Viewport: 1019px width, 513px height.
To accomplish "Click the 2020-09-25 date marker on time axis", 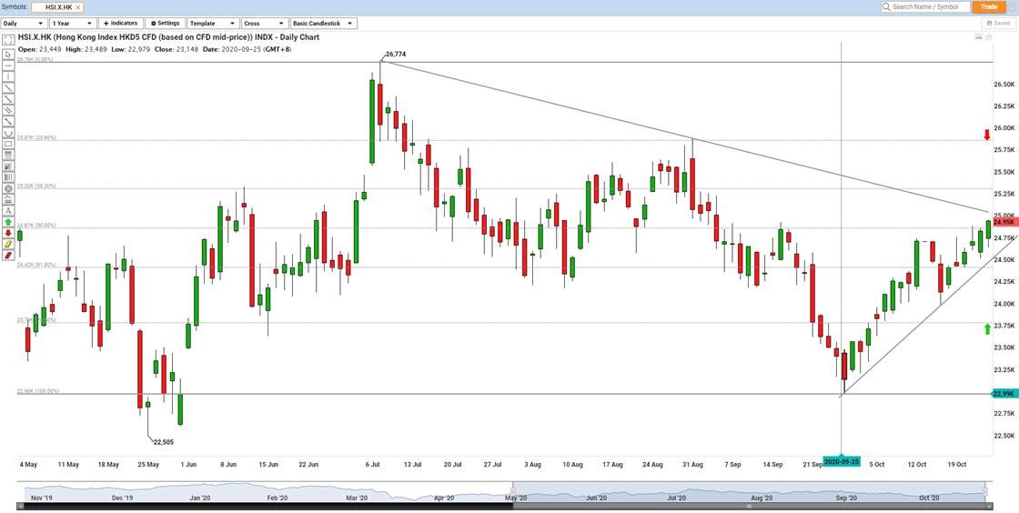I will pyautogui.click(x=842, y=462).
